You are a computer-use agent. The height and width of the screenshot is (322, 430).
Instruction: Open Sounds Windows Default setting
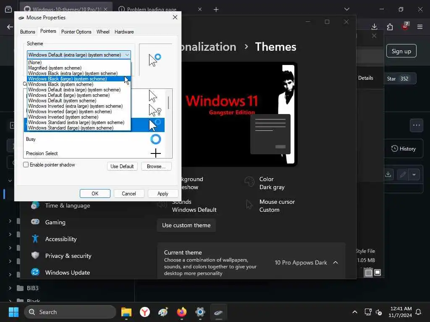click(187, 205)
